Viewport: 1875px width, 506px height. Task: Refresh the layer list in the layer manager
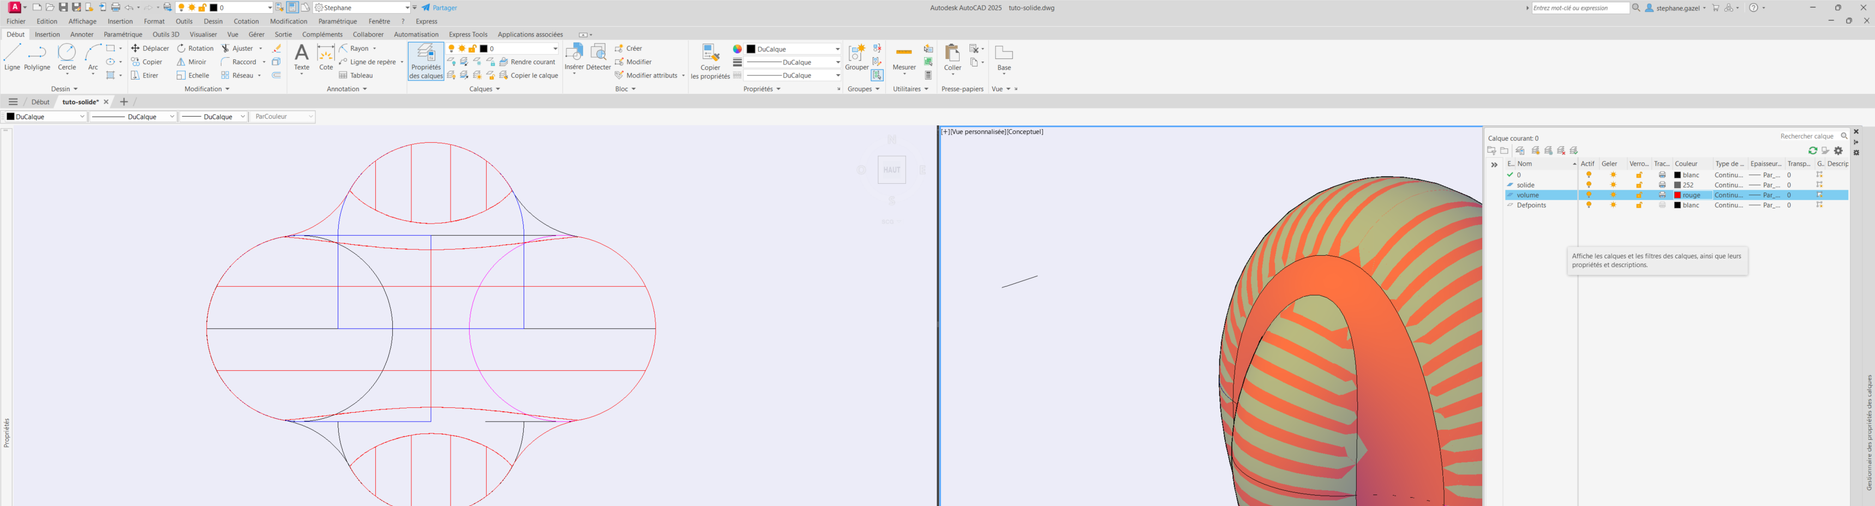[1812, 150]
